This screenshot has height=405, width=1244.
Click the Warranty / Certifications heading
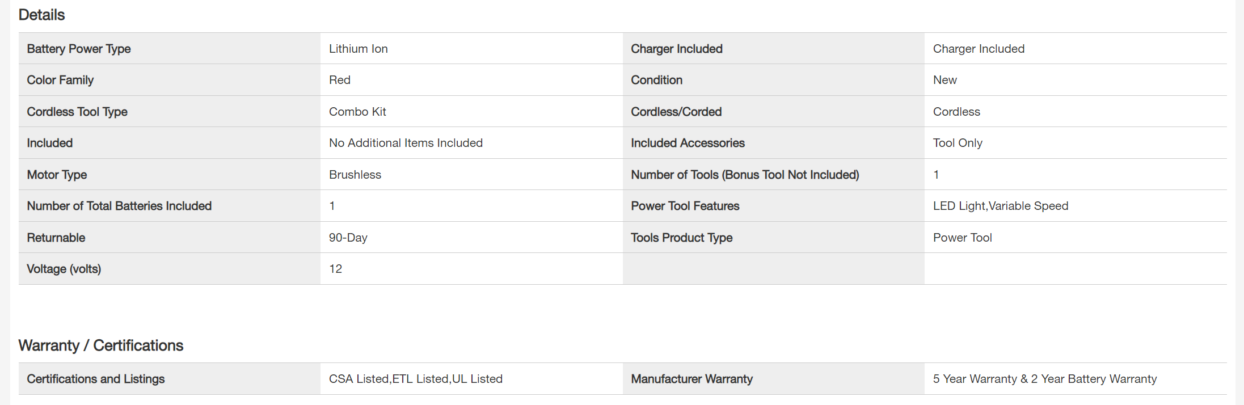pos(100,345)
